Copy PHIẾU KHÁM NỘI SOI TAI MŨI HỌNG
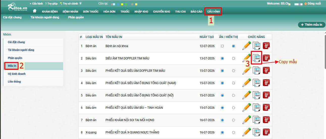 [257, 120]
